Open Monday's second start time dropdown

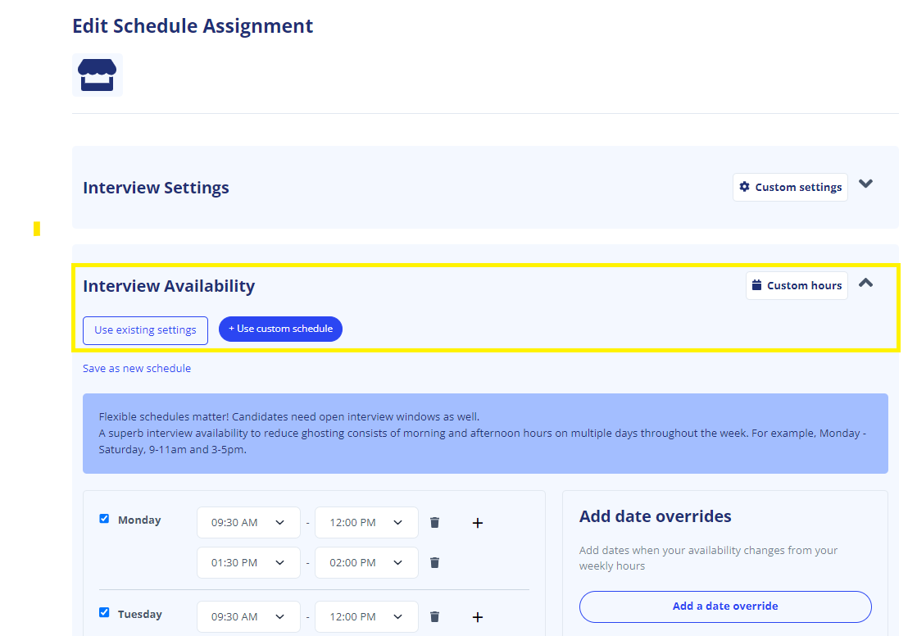[x=248, y=562]
